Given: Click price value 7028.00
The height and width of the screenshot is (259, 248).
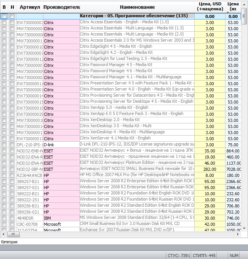Looking at the screenshot, I should (x=234, y=169).
